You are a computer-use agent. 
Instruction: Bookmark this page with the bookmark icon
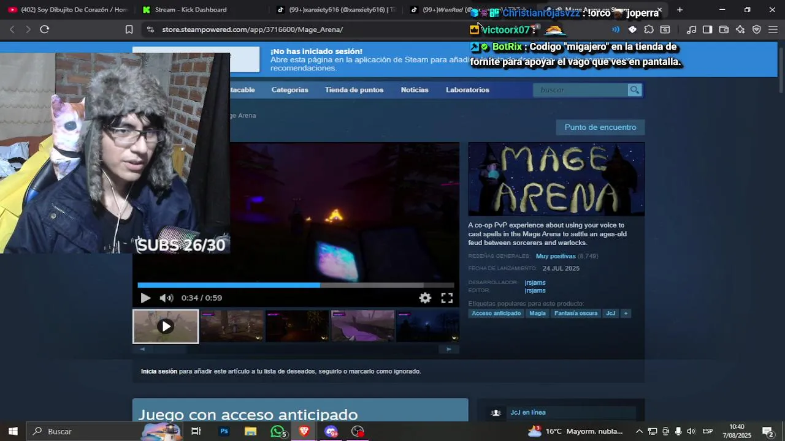[129, 29]
